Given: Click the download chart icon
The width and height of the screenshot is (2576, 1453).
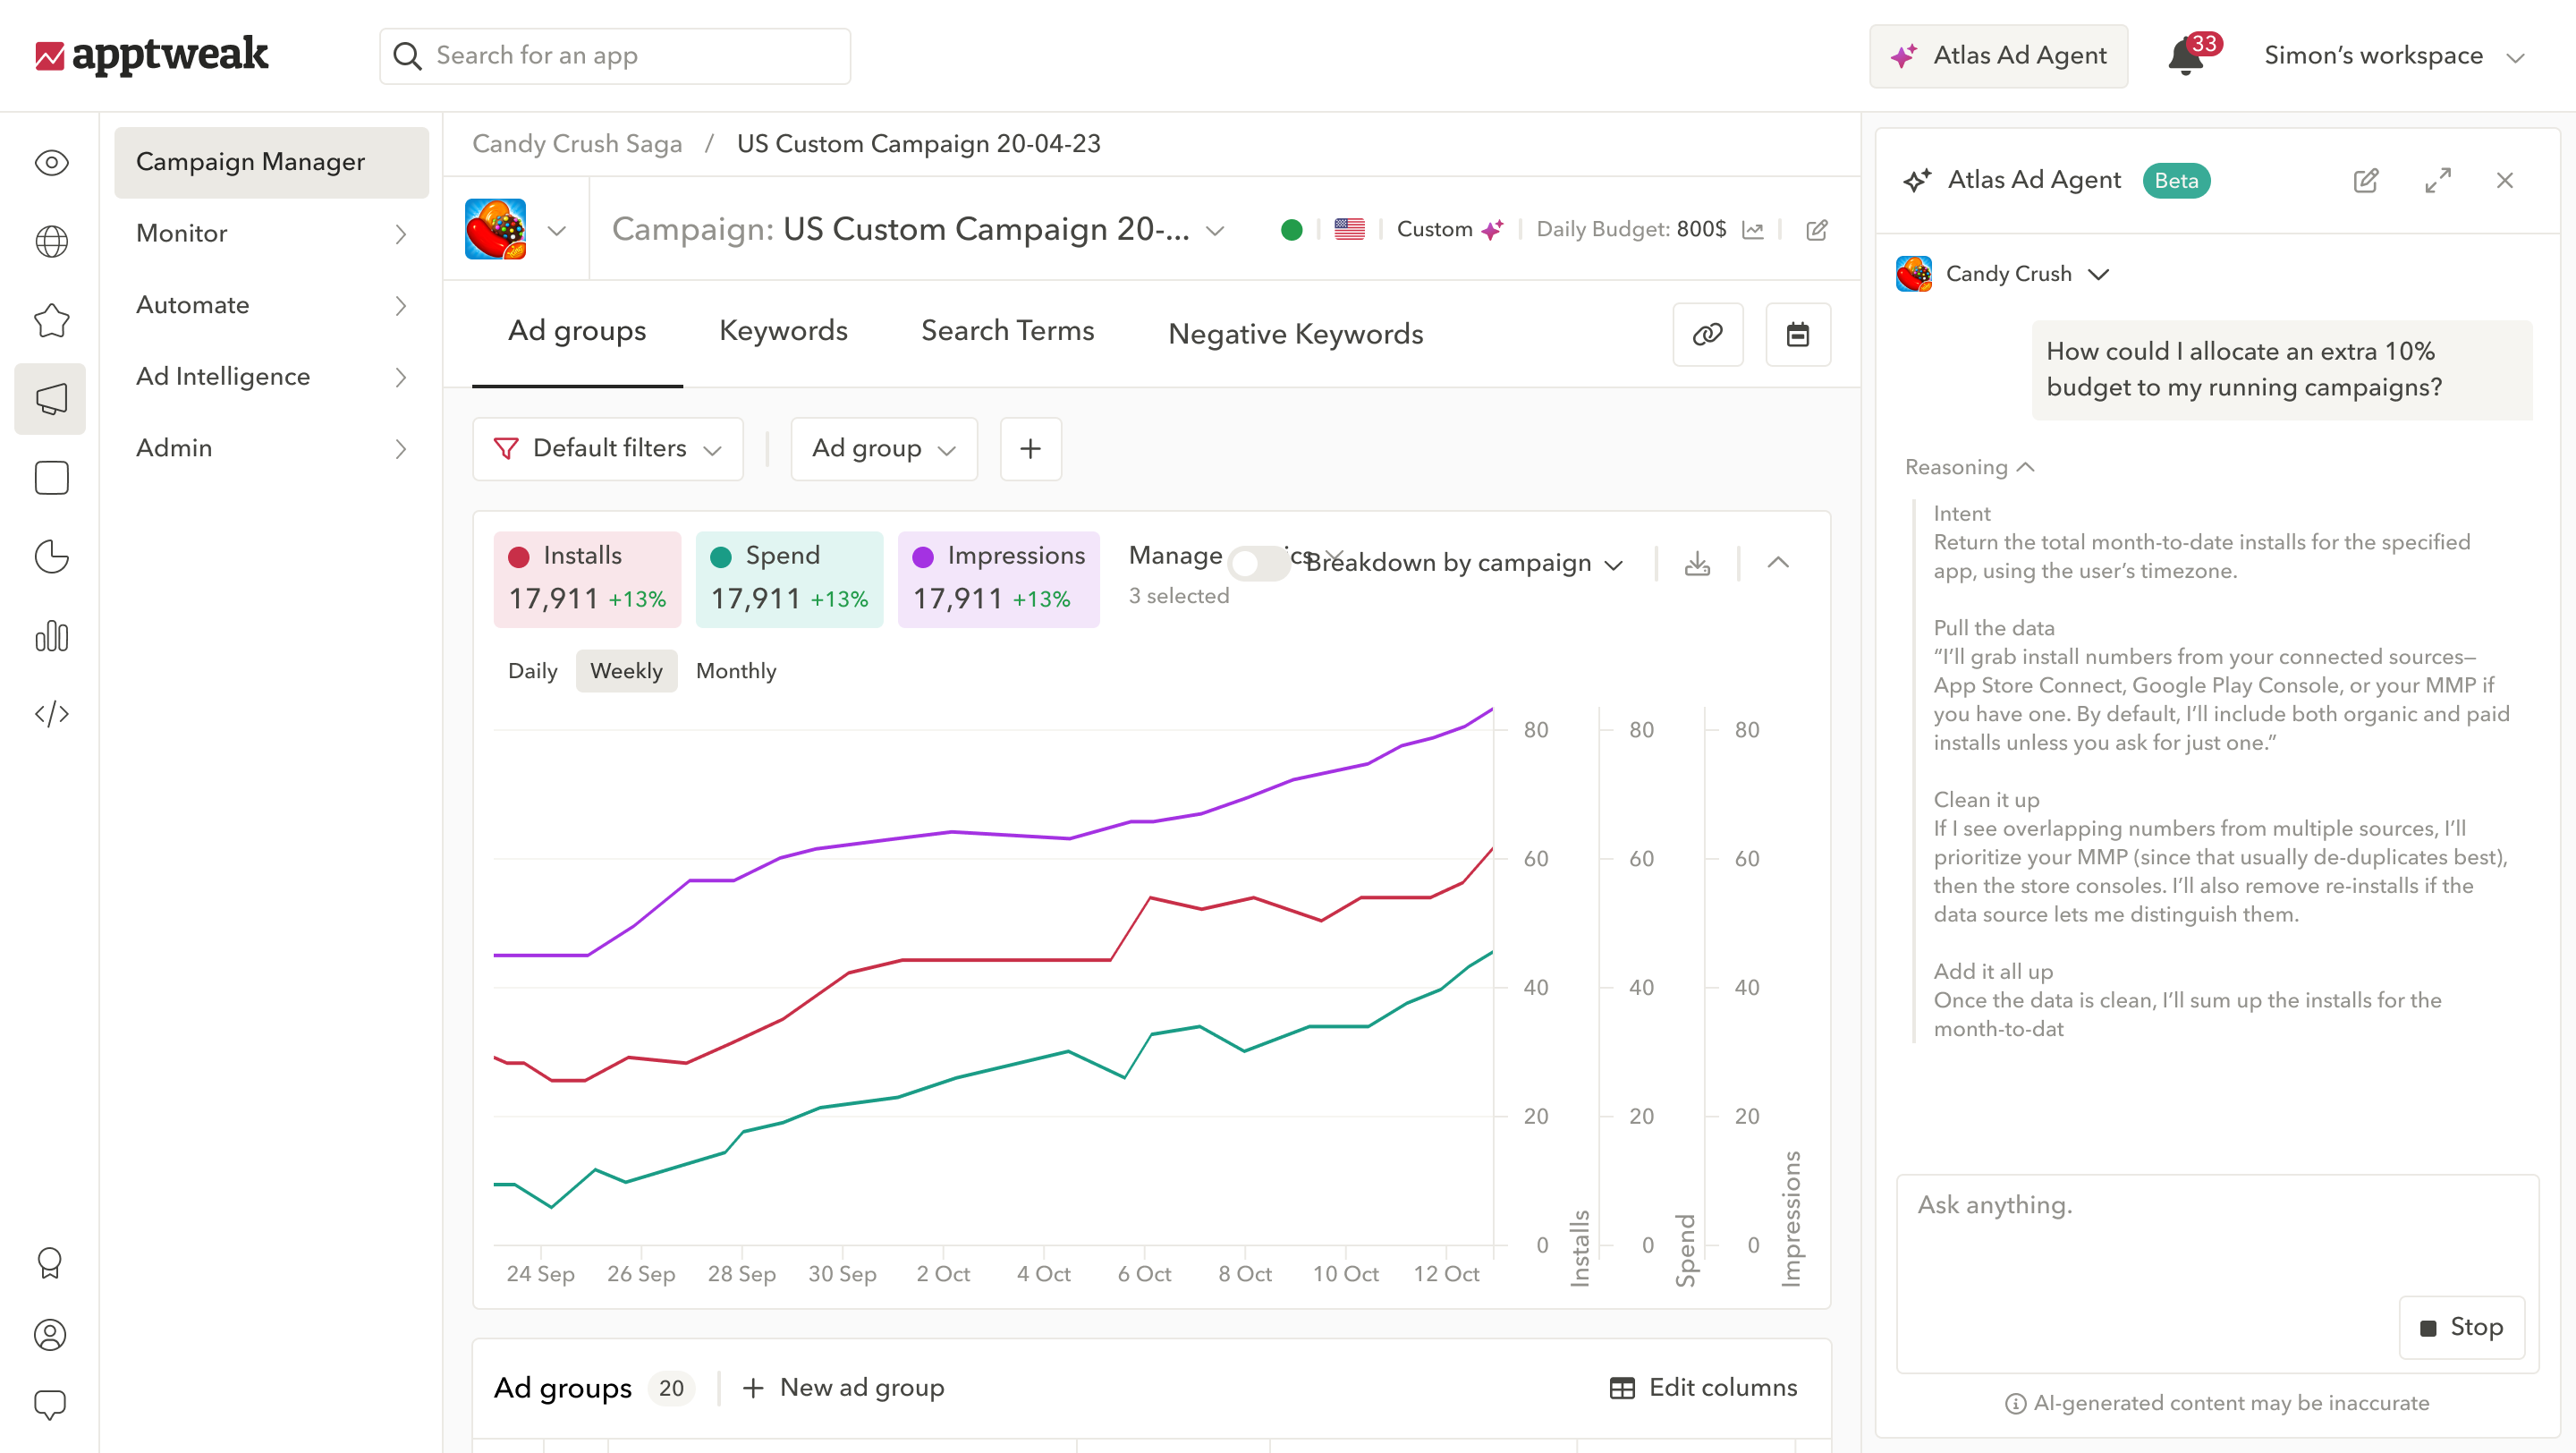Looking at the screenshot, I should coord(1697,563).
